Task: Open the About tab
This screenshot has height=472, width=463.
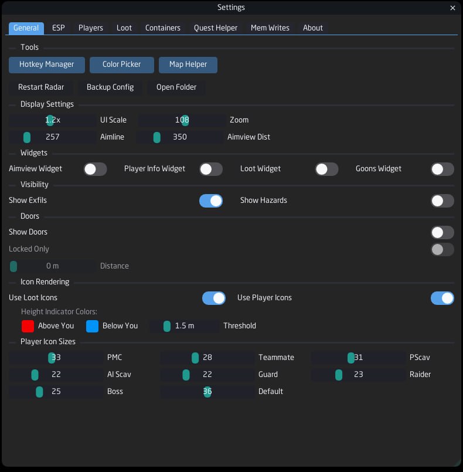Action: click(x=313, y=28)
